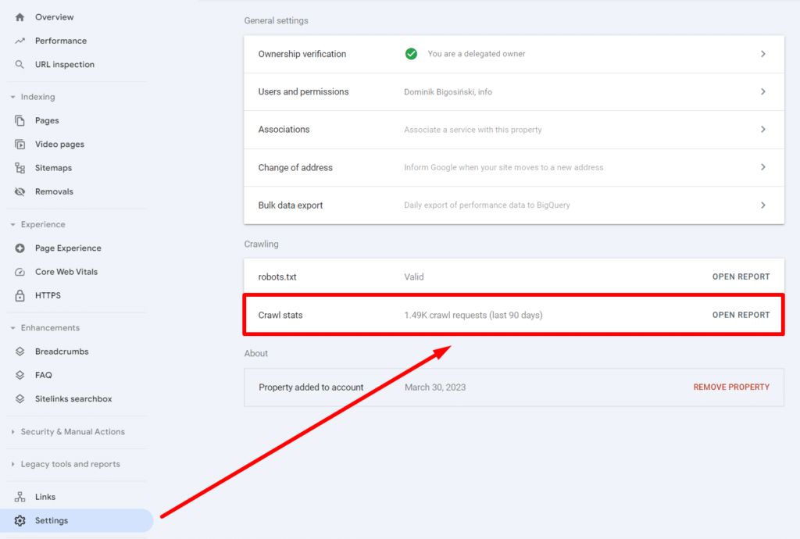Go to Breadcrumbs in the sidebar
Screen dimensions: 800x539
pos(62,352)
